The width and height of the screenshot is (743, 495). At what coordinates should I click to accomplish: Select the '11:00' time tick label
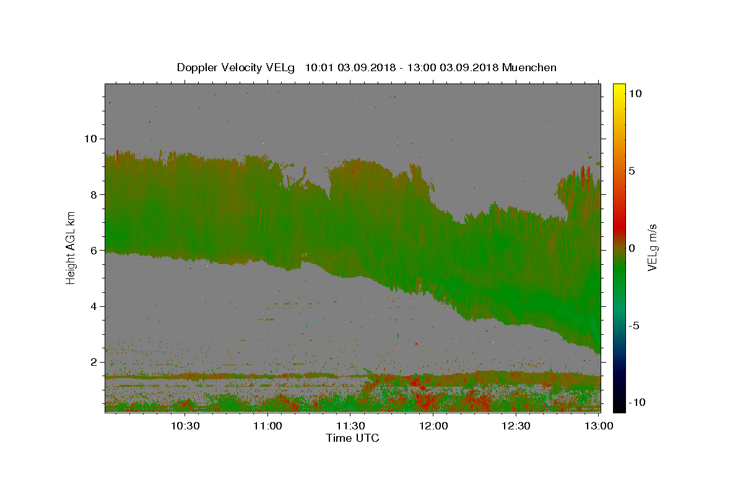point(268,426)
